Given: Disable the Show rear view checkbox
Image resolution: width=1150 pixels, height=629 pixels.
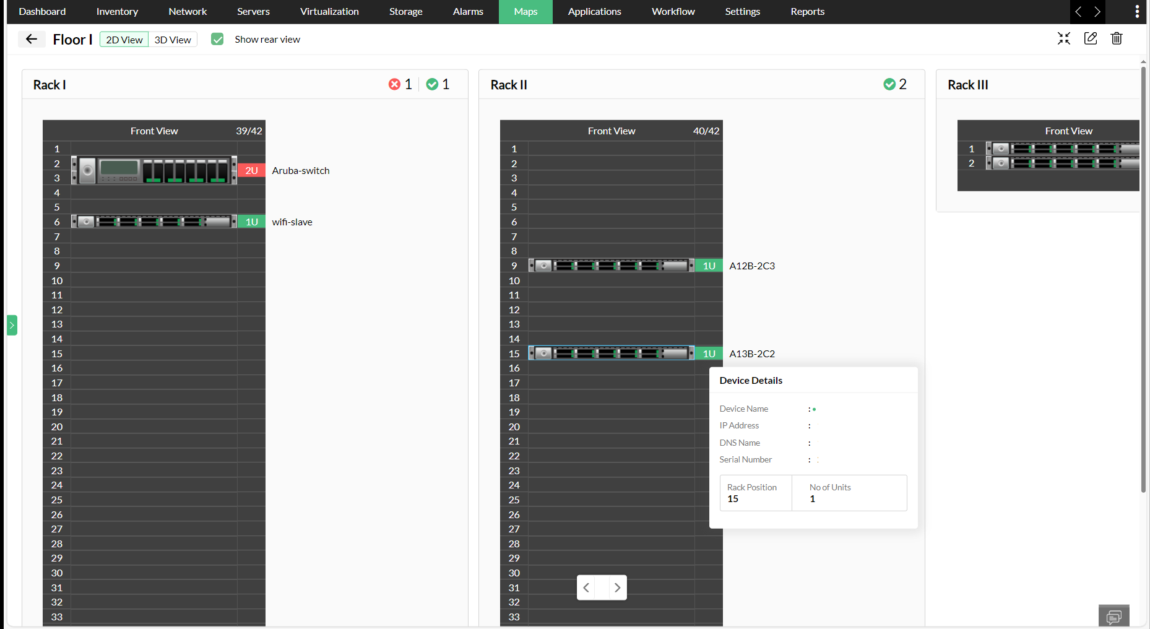Looking at the screenshot, I should click(217, 38).
